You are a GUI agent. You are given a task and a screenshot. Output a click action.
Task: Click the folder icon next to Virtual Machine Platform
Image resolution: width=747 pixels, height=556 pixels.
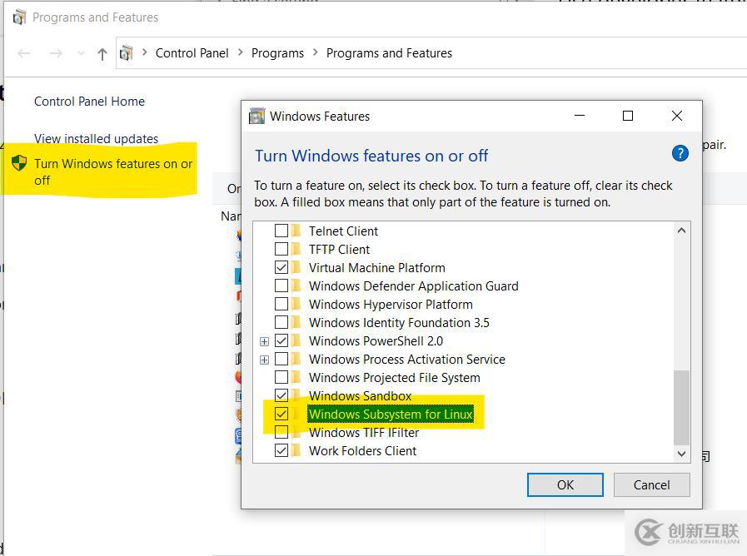coord(296,267)
